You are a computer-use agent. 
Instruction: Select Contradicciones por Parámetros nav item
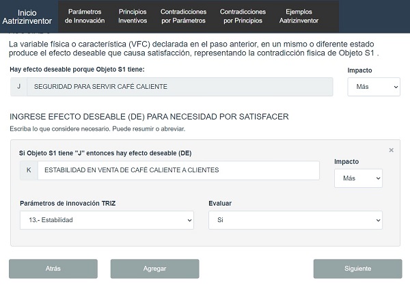click(182, 16)
